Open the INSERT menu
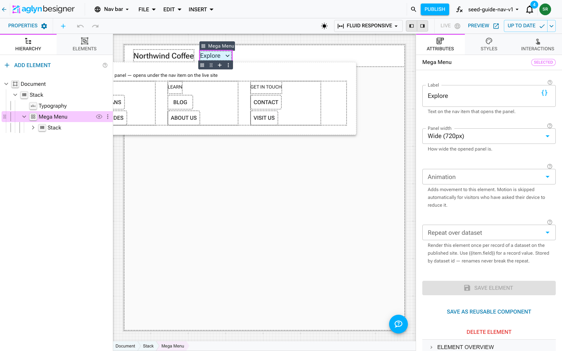This screenshot has height=351, width=562. (x=201, y=9)
